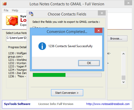Close the Conversion Completed dialog
The height and width of the screenshot is (110, 134).
point(98,30)
